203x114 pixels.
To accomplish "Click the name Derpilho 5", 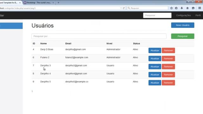I will click(x=45, y=82).
